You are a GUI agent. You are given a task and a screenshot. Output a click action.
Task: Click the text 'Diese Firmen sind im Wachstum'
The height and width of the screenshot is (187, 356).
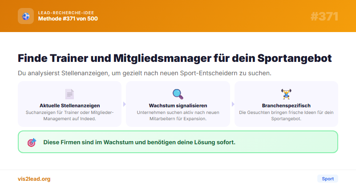coord(139,142)
